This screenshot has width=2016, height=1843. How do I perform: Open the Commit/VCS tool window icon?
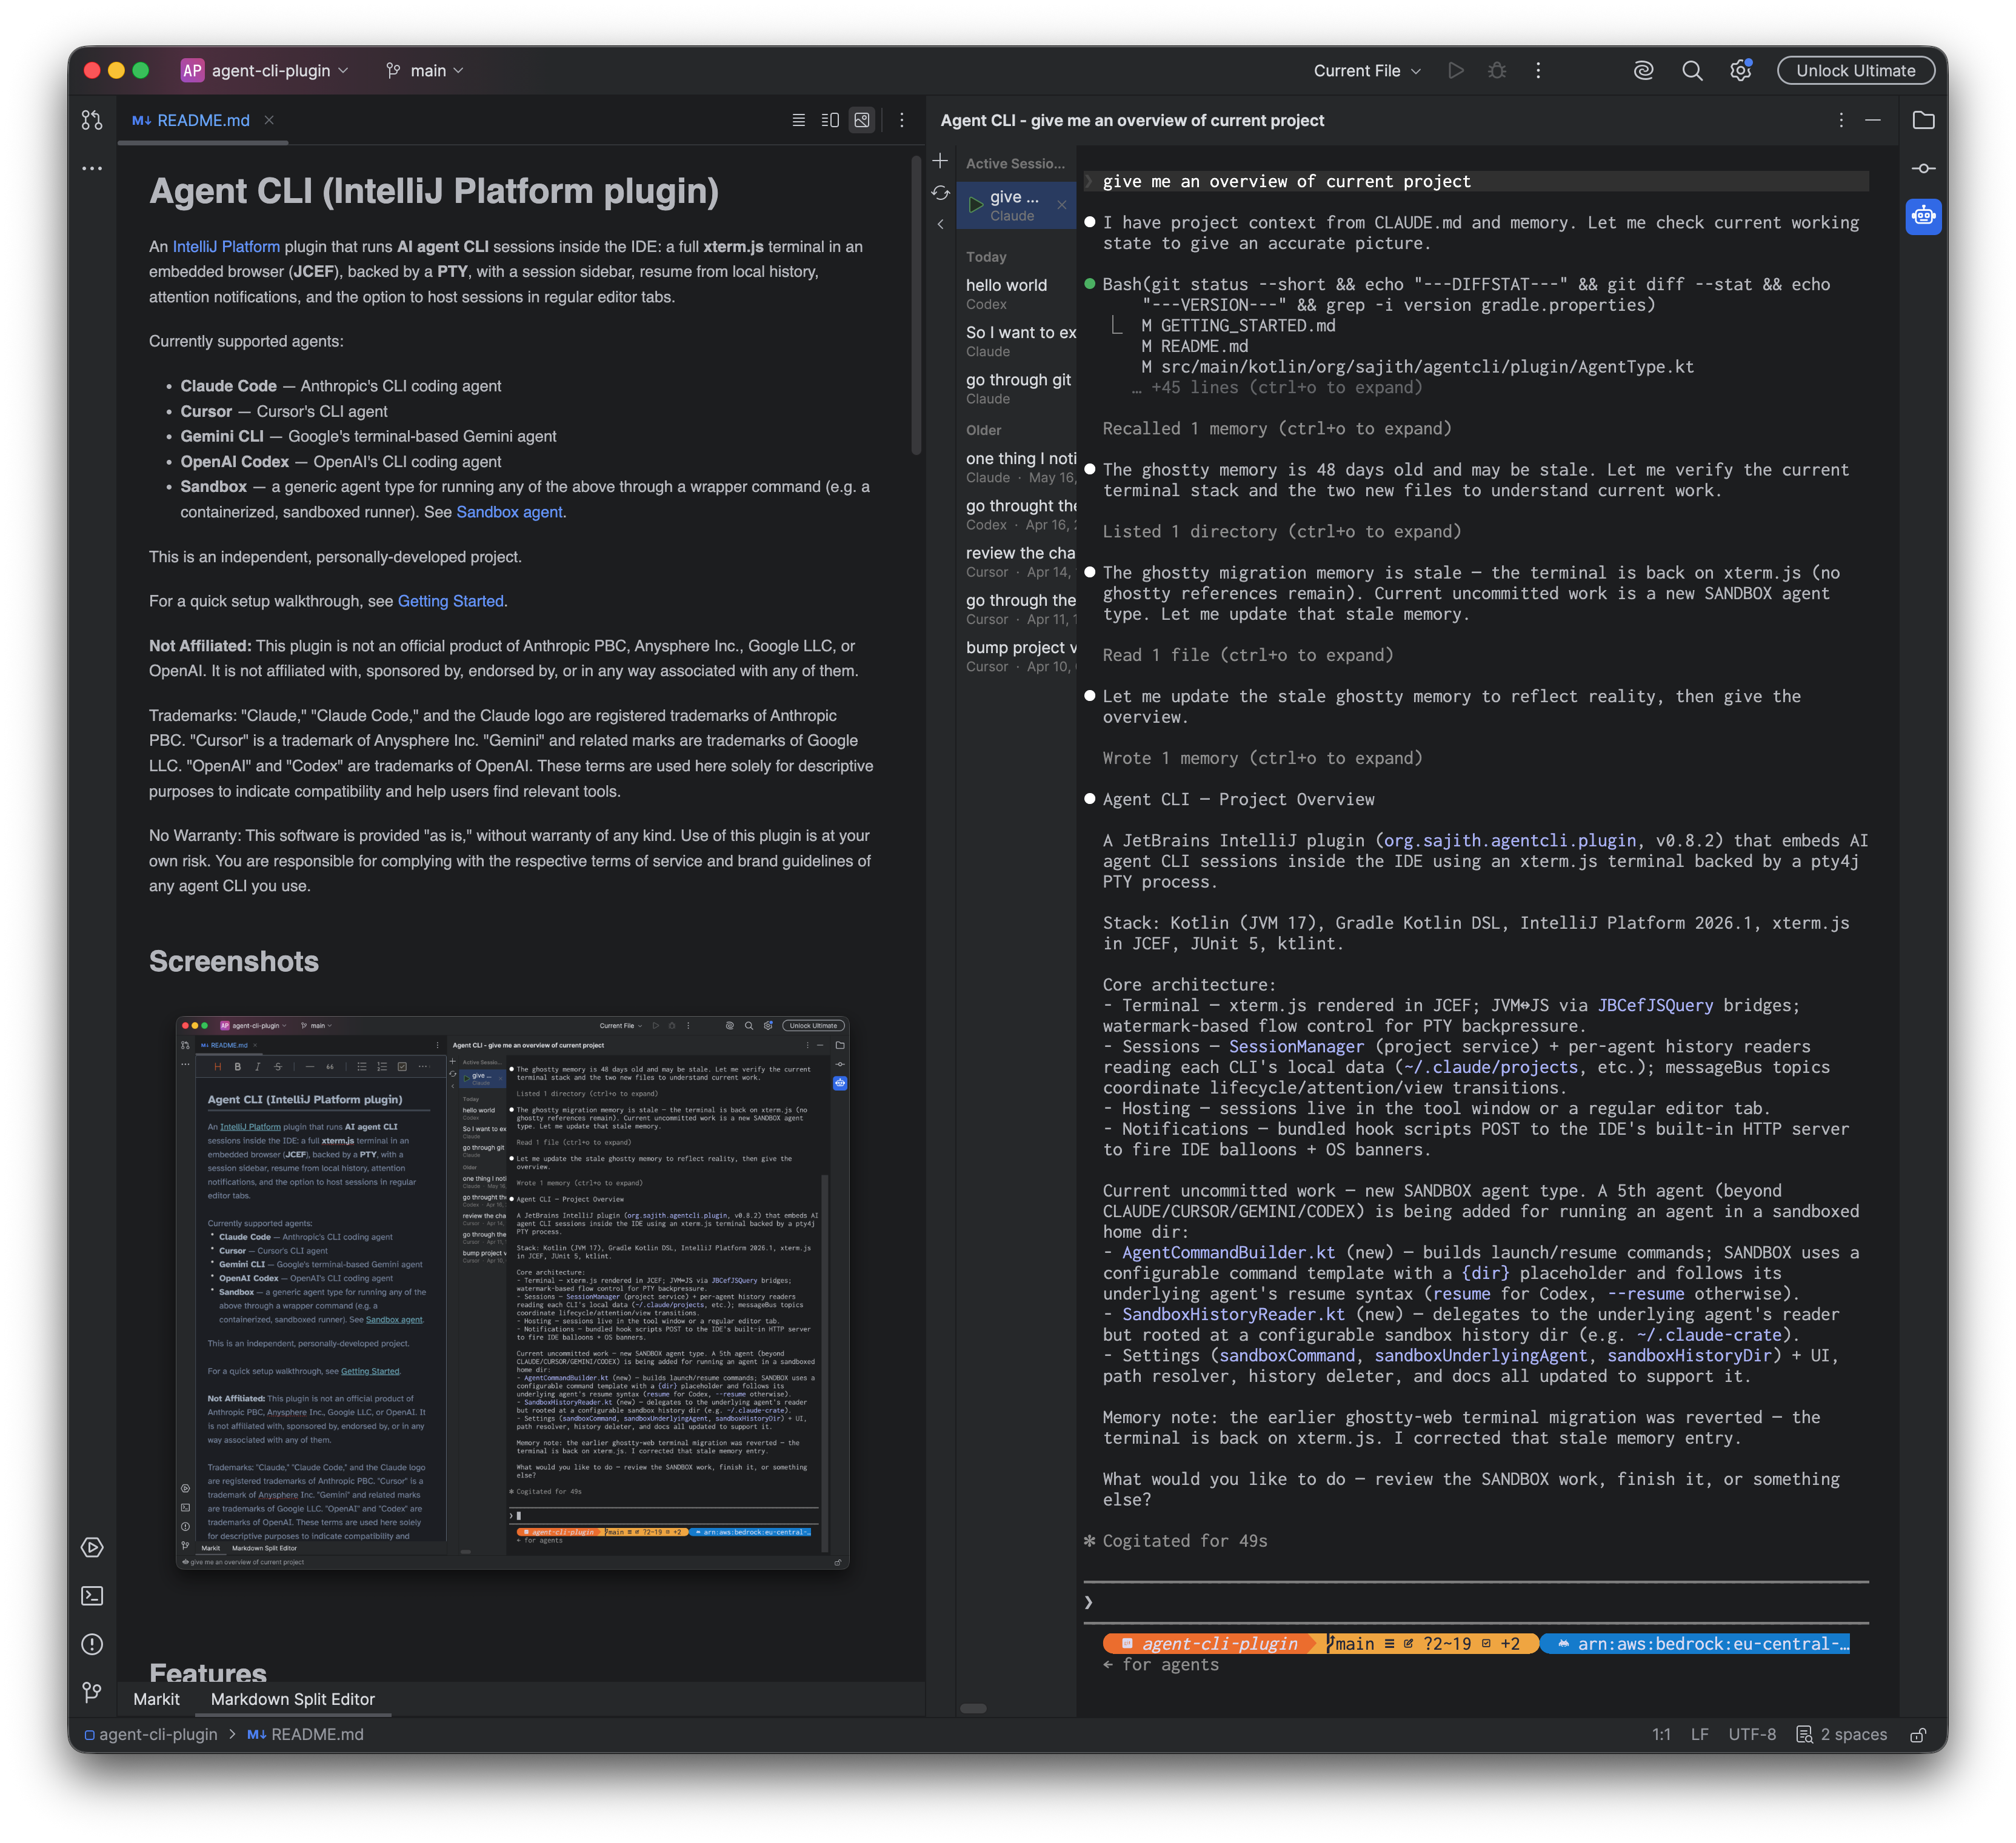point(92,120)
